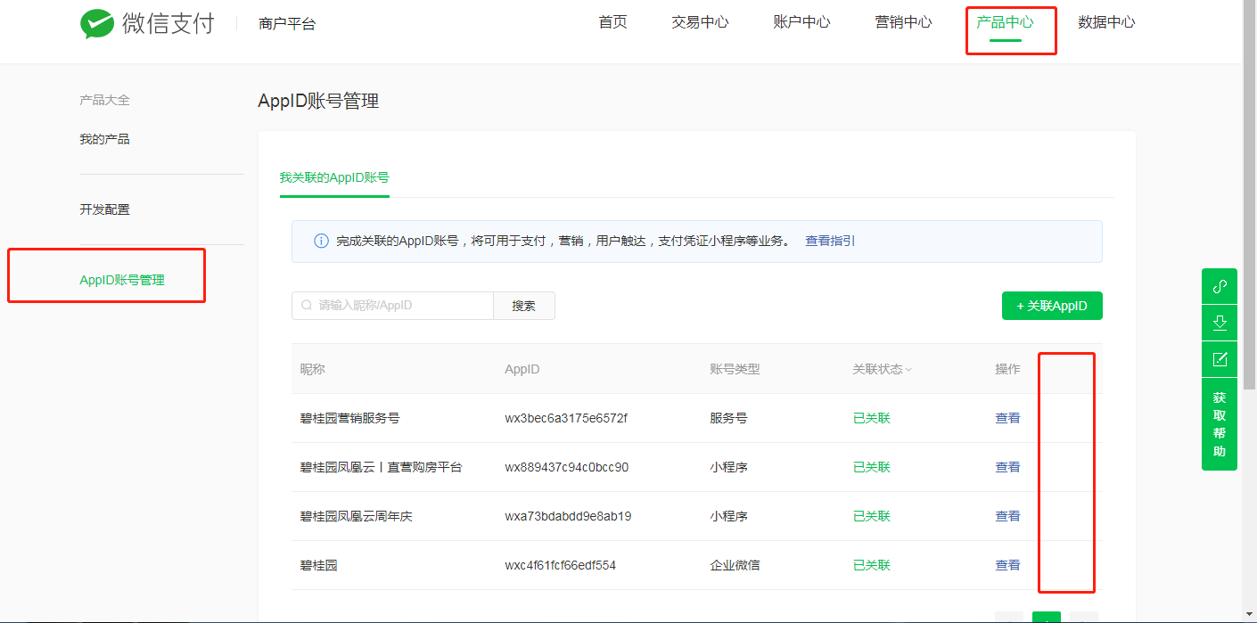Open 交易中心 in top navigation
The image size is (1257, 623).
point(700,22)
